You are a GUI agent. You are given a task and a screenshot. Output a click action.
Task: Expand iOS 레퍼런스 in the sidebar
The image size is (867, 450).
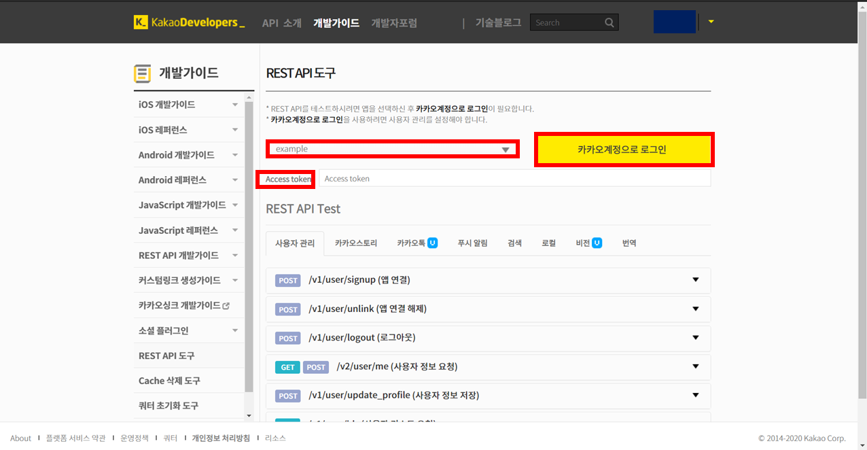(235, 130)
